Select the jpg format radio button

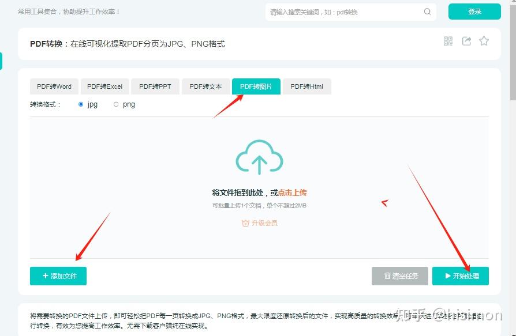point(81,104)
